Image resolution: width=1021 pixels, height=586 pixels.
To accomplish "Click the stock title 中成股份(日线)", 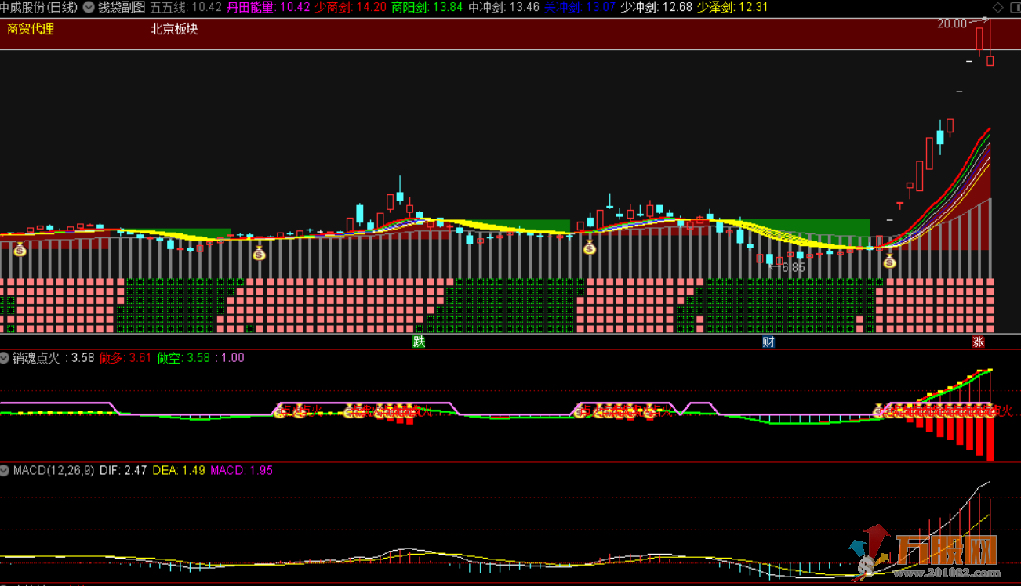I will (x=39, y=7).
